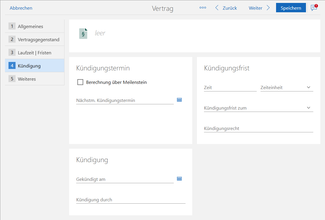Image resolution: width=325 pixels, height=220 pixels.
Task: Open the Zeiteinheit dropdown
Action: pos(308,87)
